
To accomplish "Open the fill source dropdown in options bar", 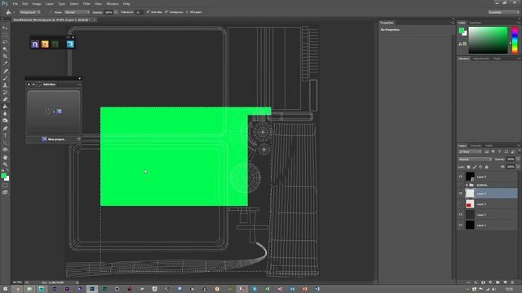I will [x=30, y=12].
